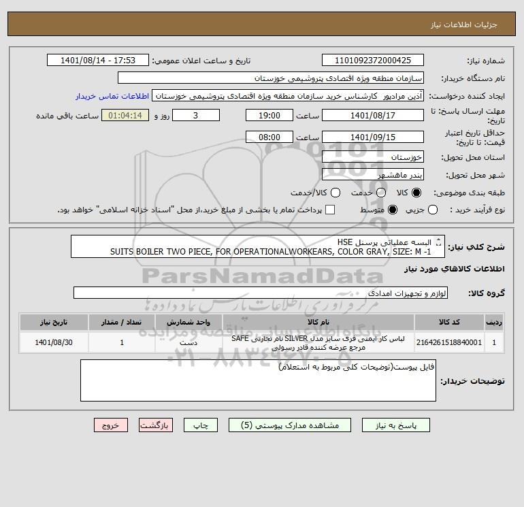Click the لباس کار ایمنی product name cell
The image size is (524, 507).
click(x=318, y=342)
